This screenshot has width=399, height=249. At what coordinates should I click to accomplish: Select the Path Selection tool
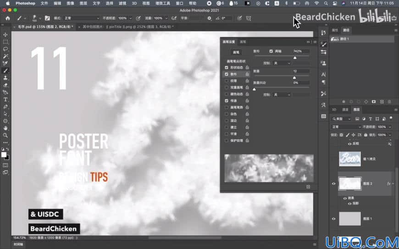point(6,114)
